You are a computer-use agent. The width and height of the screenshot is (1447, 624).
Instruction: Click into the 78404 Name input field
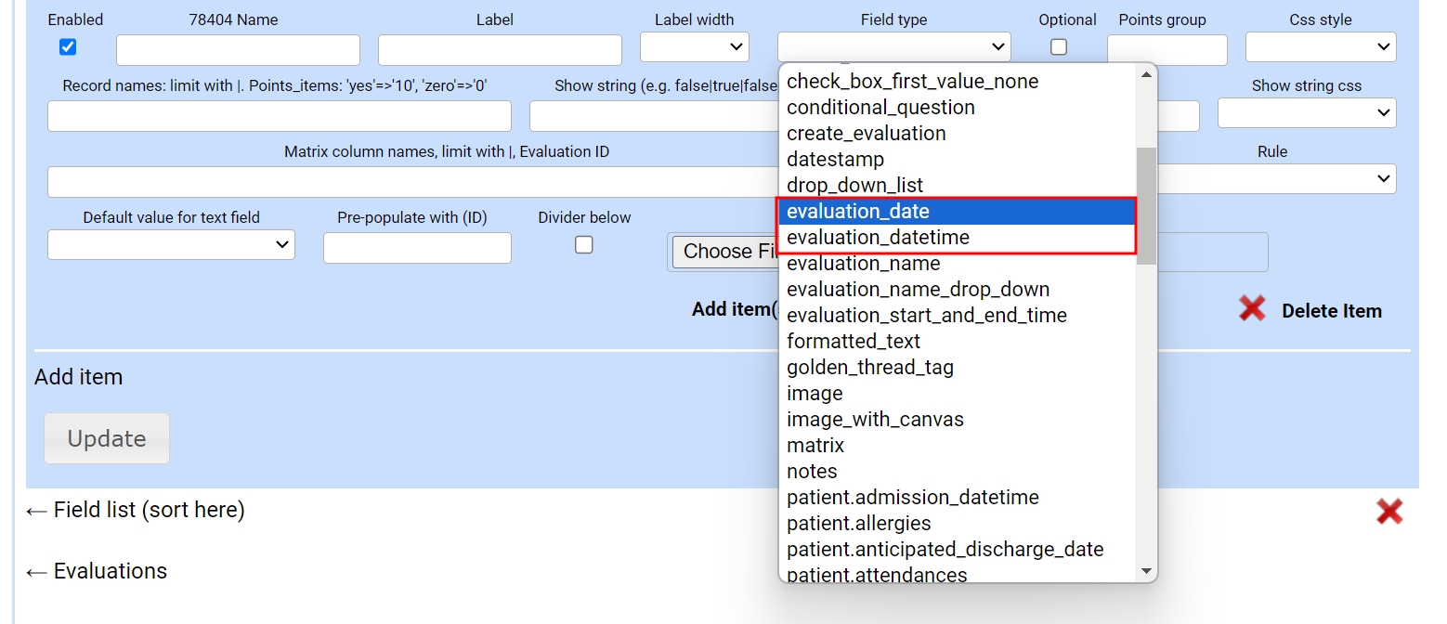238,50
